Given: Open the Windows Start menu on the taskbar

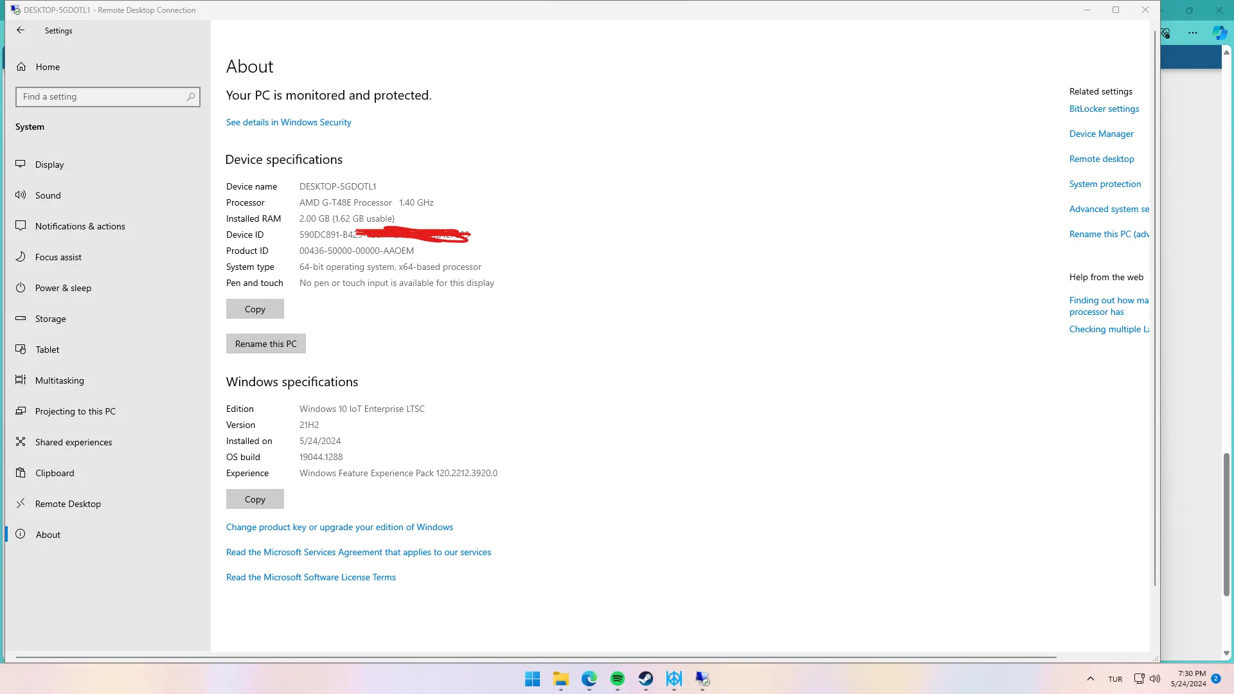Looking at the screenshot, I should [x=532, y=679].
